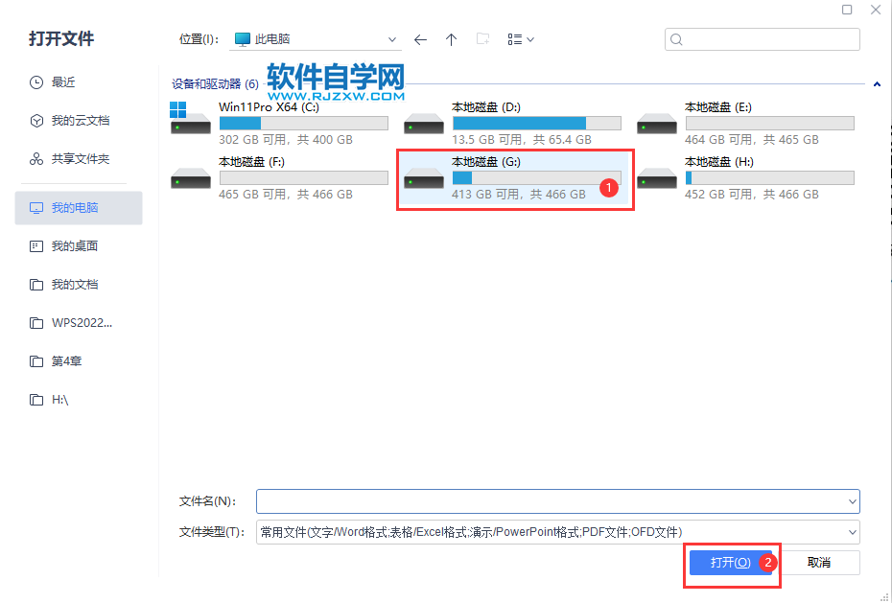Click the 取消 cancel button
The height and width of the screenshot is (603, 892).
coord(820,563)
